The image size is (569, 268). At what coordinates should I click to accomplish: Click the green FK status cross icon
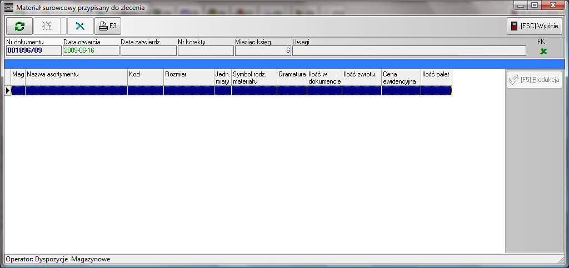pyautogui.click(x=543, y=51)
